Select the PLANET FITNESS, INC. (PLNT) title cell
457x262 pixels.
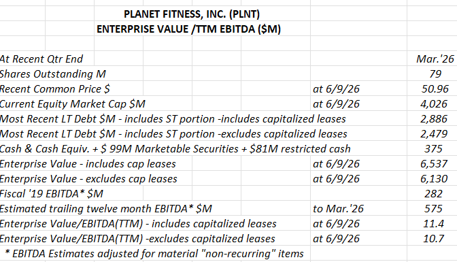pyautogui.click(x=192, y=14)
